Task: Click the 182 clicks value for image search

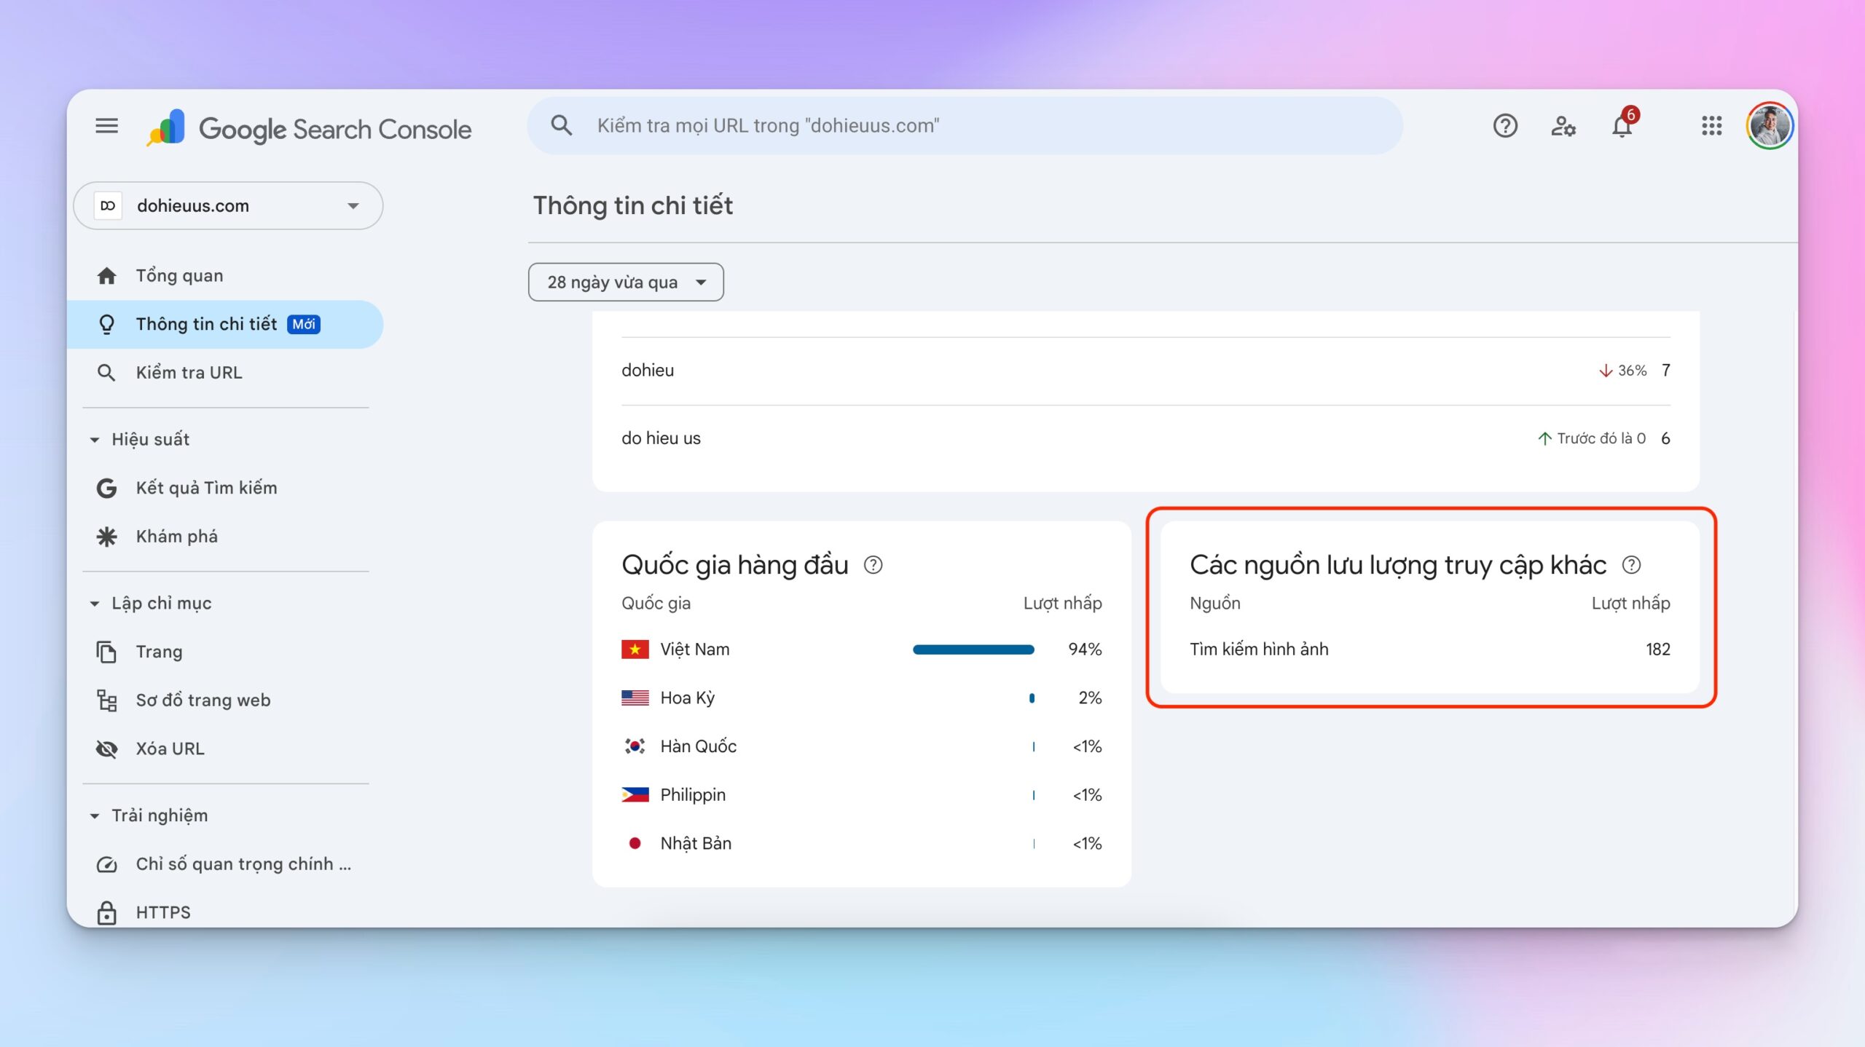Action: [x=1657, y=649]
